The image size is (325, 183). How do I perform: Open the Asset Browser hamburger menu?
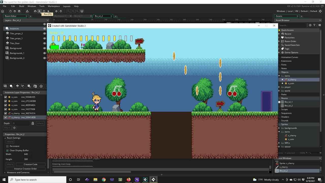pos(320,25)
